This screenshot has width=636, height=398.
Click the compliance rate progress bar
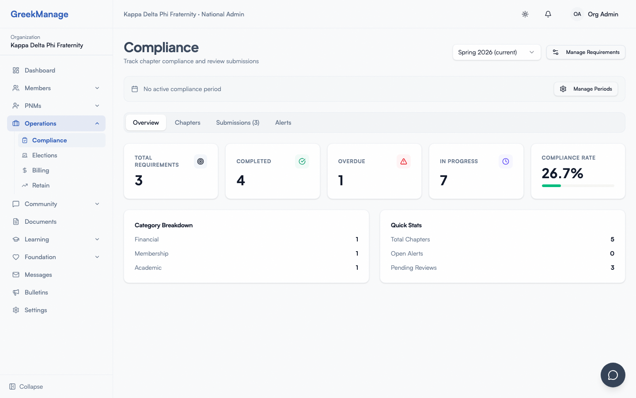point(578,186)
